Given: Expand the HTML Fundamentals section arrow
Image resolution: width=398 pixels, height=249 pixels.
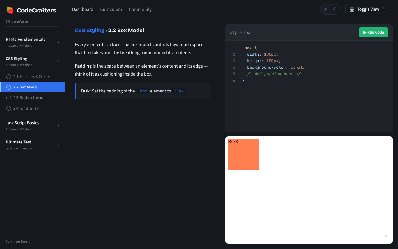Looking at the screenshot, I should (58, 42).
